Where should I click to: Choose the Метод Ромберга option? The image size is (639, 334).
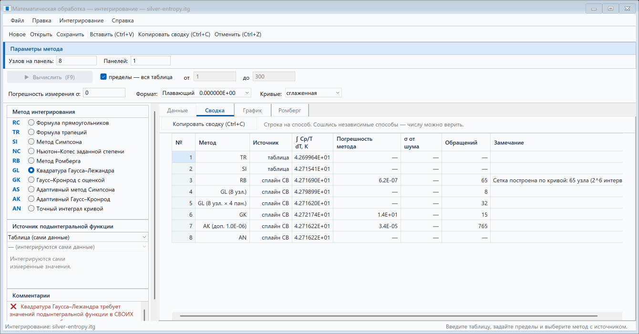click(31, 161)
